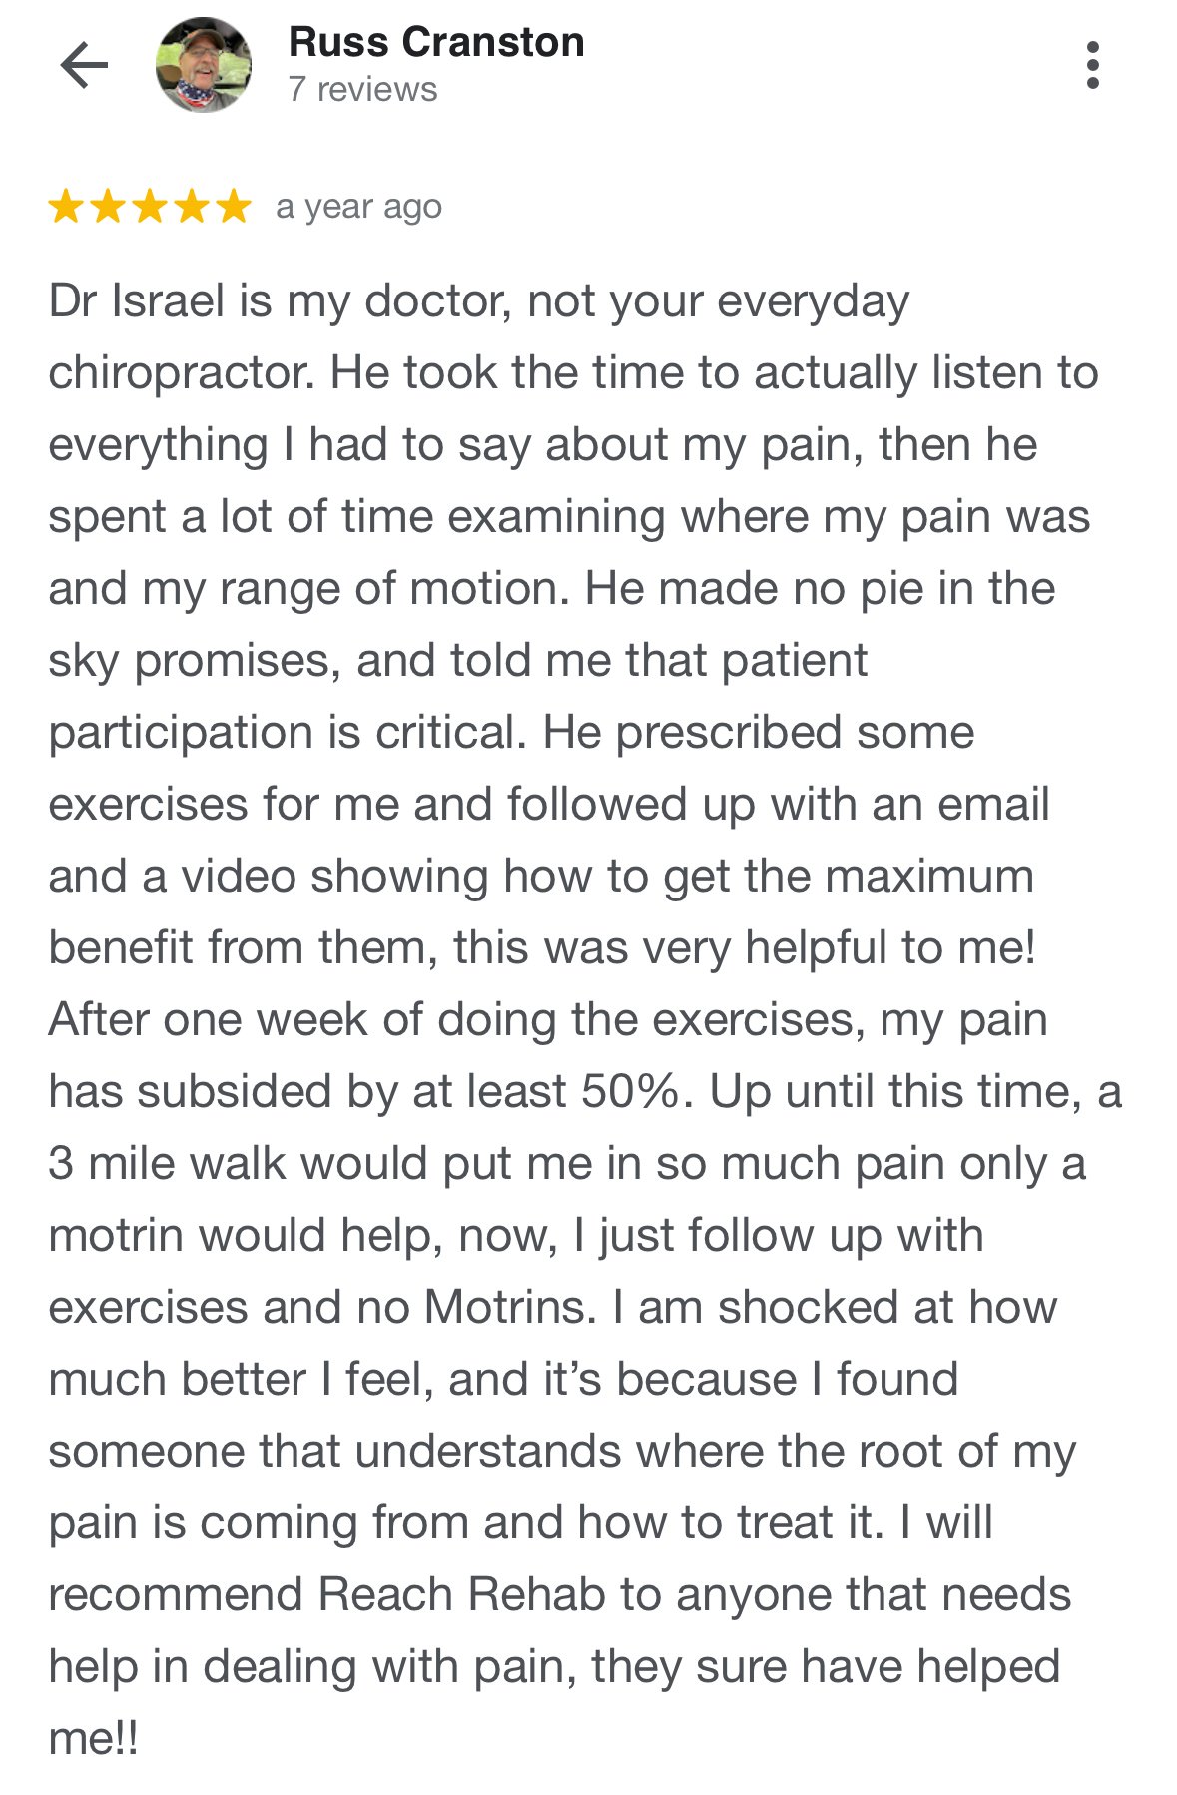Image resolution: width=1177 pixels, height=1795 pixels.
Task: Go back using the left arrow
Action: tap(84, 66)
